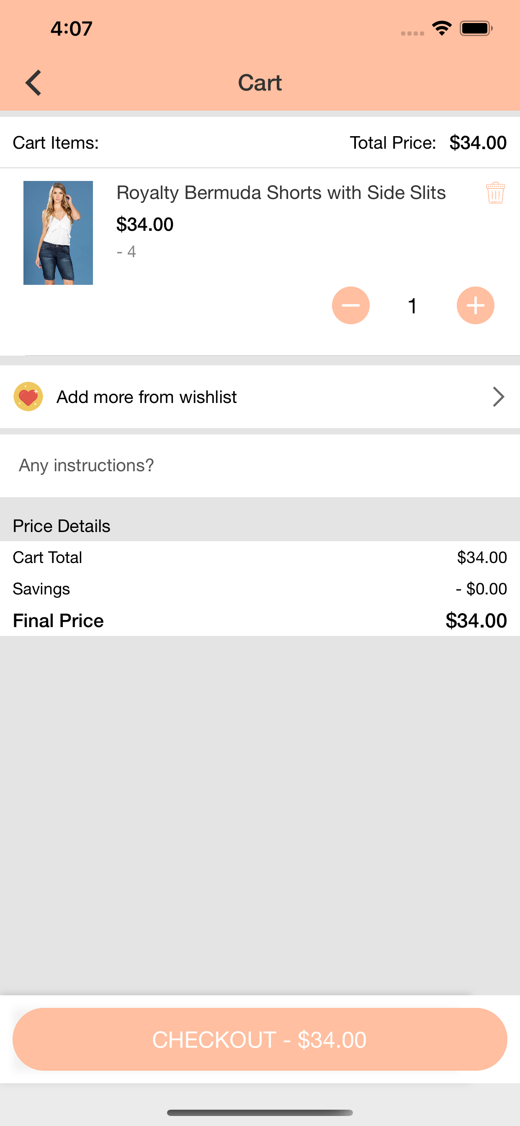Focus the Any instructions field
Screen dimensions: 520x1126
coord(260,465)
